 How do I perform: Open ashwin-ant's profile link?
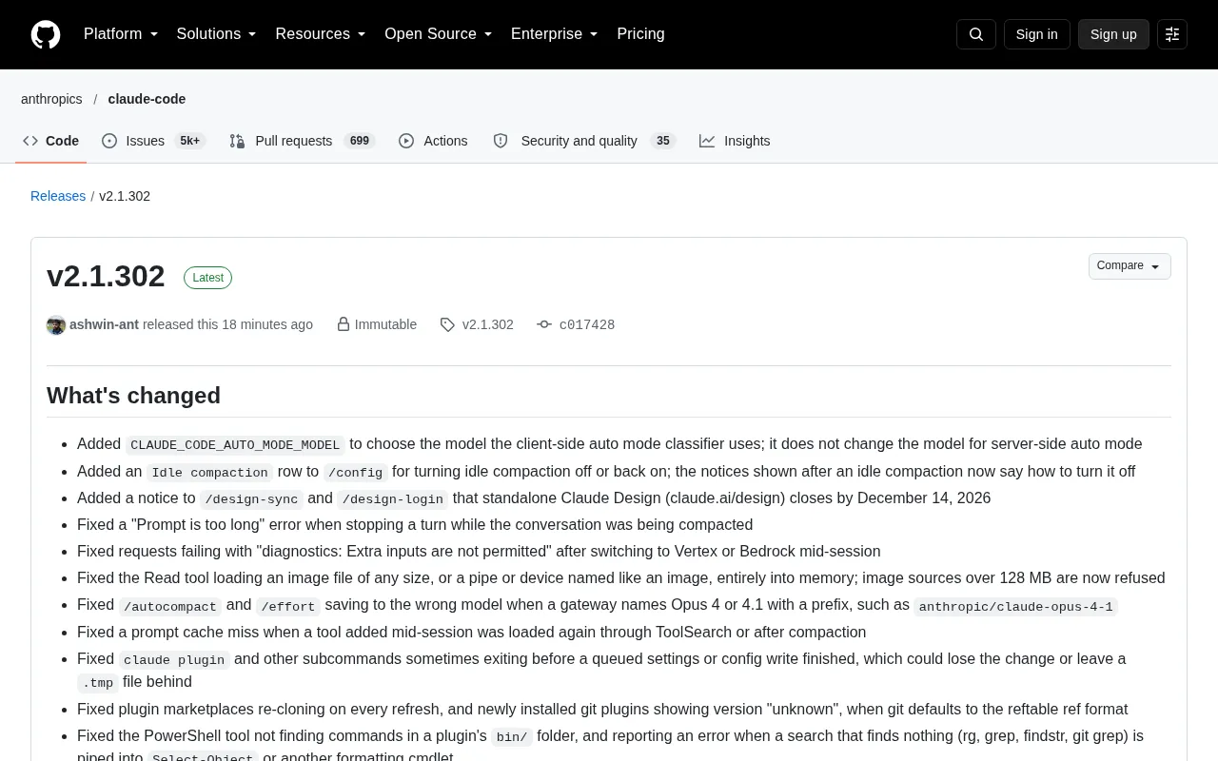(x=104, y=324)
